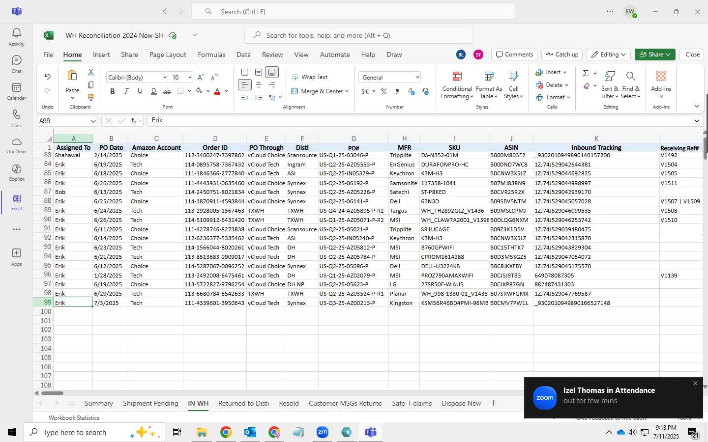708x442 pixels.
Task: Apply the Borders icon
Action: tap(180, 91)
